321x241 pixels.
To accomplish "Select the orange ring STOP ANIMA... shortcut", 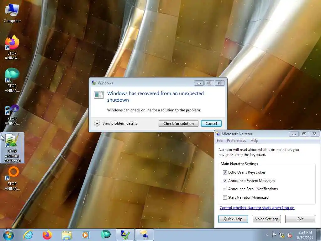I will 12,179.
